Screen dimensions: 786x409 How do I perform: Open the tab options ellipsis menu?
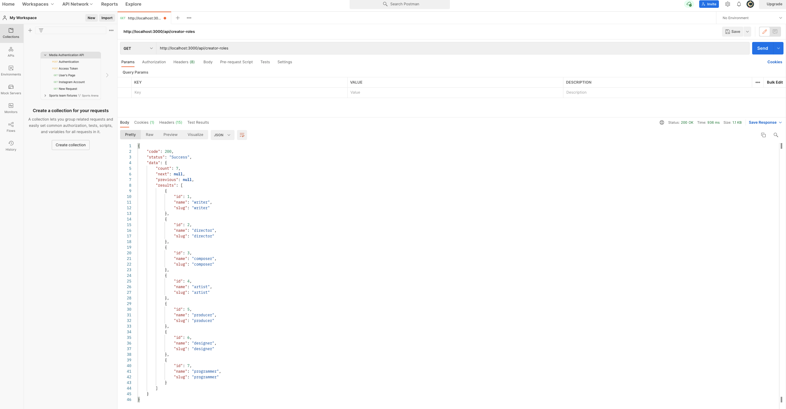pos(189,18)
